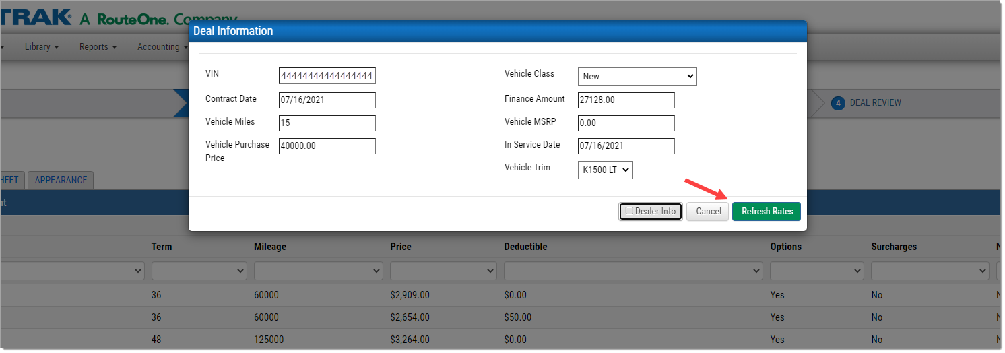The image size is (1005, 353).
Task: Open the Price column filter dropdown
Action: 443,271
